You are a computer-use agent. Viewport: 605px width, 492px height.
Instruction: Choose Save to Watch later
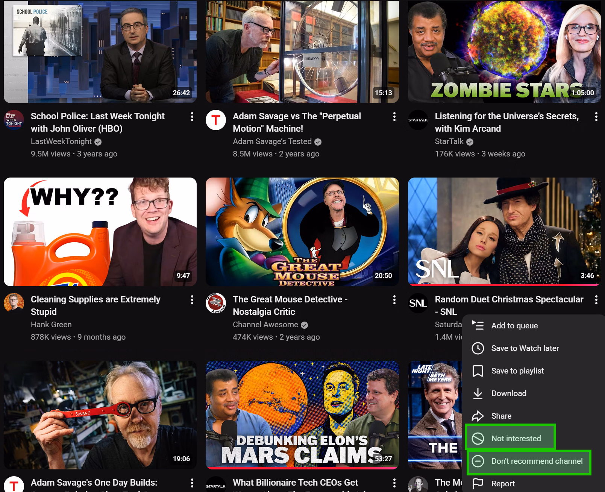point(525,348)
